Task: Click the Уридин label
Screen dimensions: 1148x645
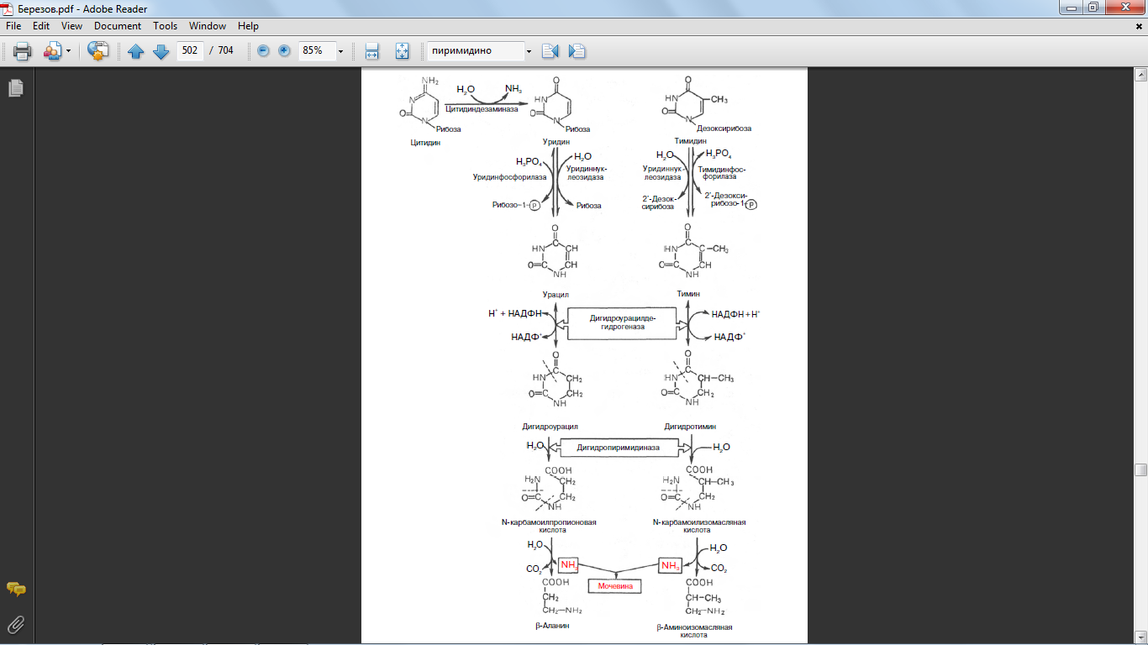Action: [x=558, y=143]
